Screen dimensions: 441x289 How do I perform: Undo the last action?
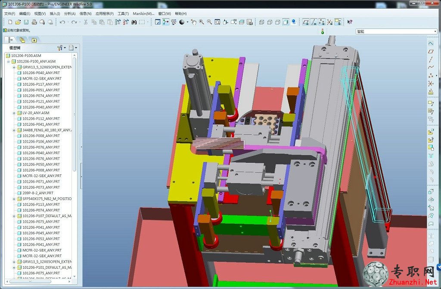coord(62,22)
